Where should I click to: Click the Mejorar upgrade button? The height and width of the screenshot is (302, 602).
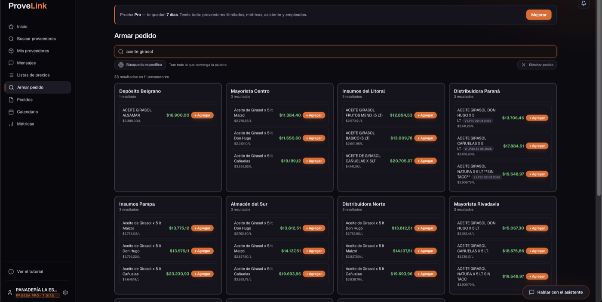pos(539,15)
